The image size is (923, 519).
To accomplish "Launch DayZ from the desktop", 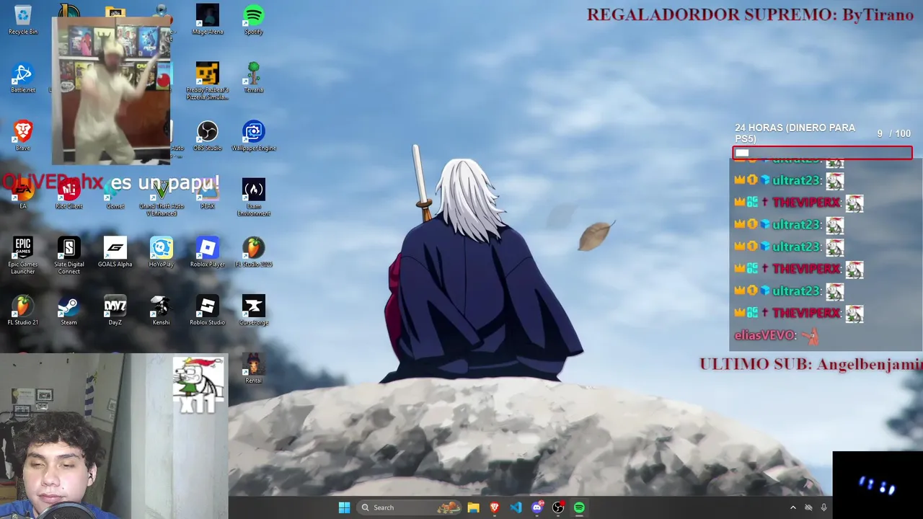I will 115,311.
